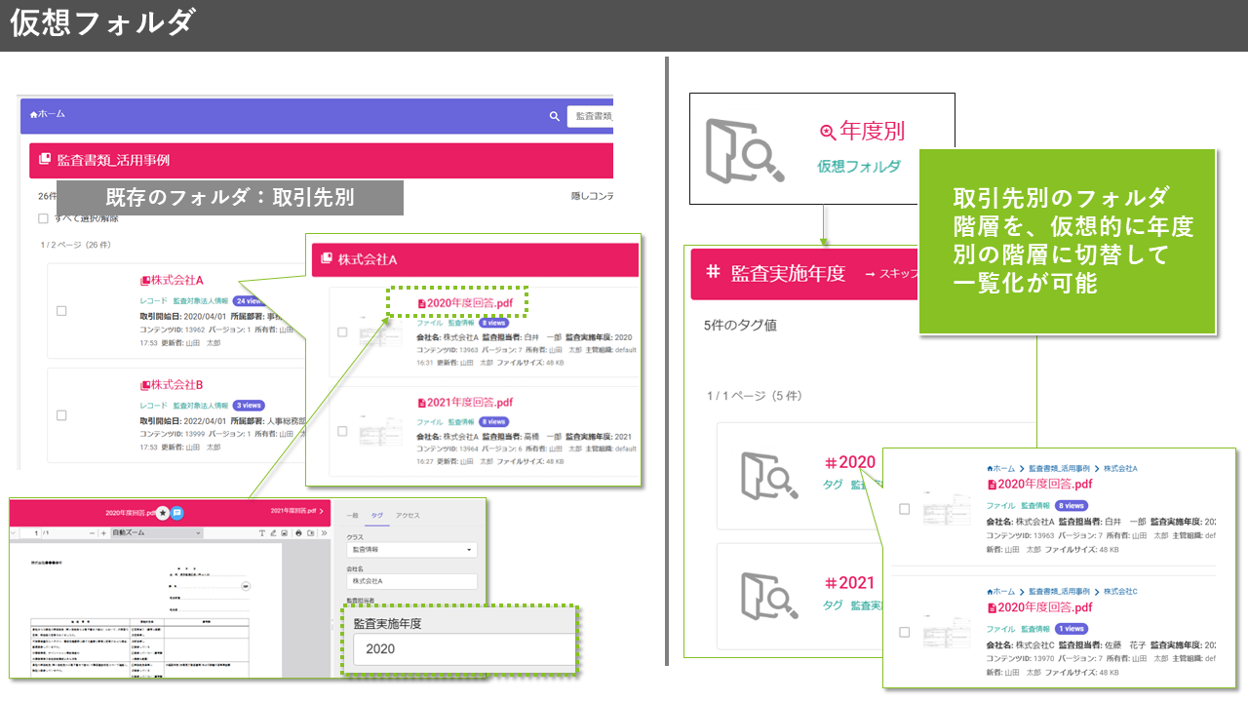This screenshot has height=702, width=1248.
Task: Click the zoom in plus icon in the PDF toolbar
Action: (103, 533)
